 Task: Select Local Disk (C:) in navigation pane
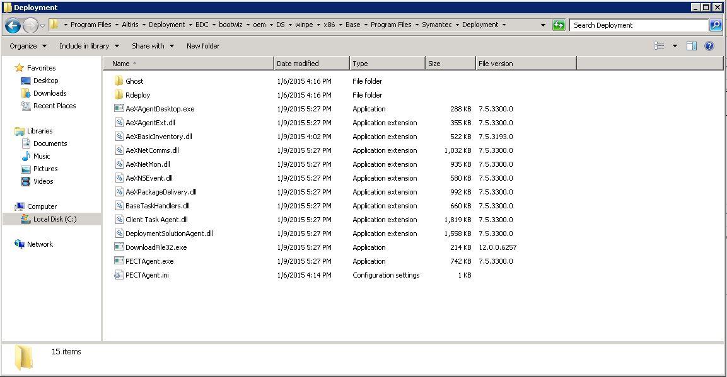[x=54, y=219]
